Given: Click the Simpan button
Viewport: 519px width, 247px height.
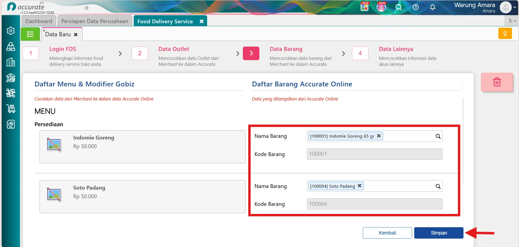Looking at the screenshot, I should (x=439, y=233).
